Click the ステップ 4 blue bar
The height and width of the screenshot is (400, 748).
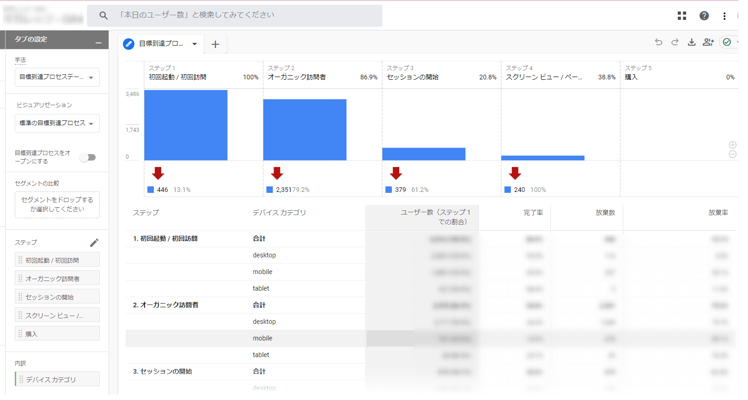point(543,158)
